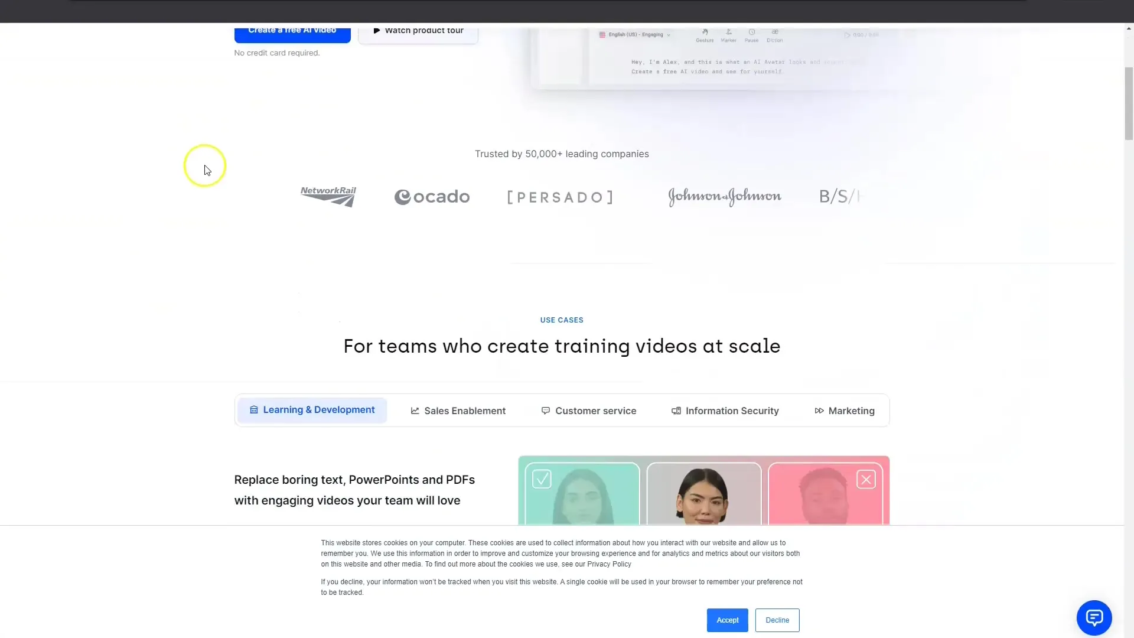Image resolution: width=1134 pixels, height=638 pixels.
Task: Click the play icon on Watch product tour
Action: point(377,30)
